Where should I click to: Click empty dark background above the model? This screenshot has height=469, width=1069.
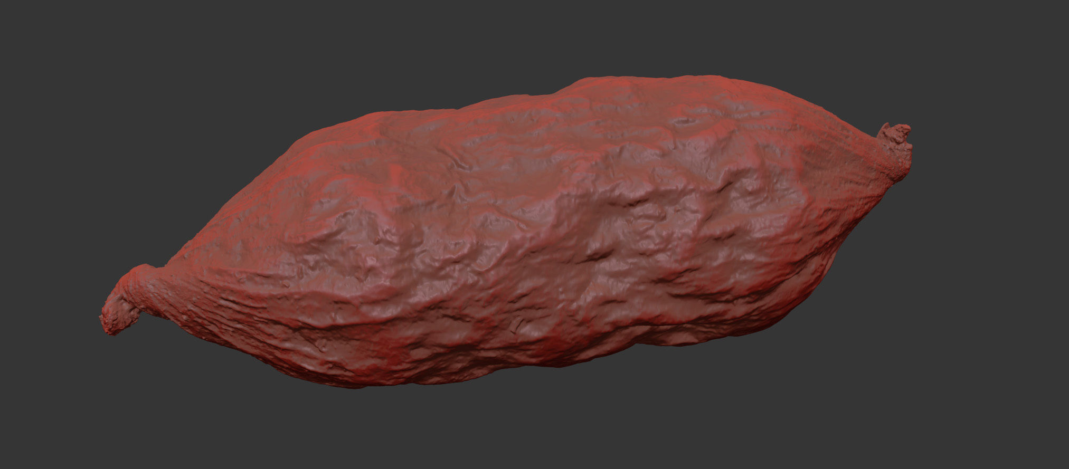click(x=528, y=37)
